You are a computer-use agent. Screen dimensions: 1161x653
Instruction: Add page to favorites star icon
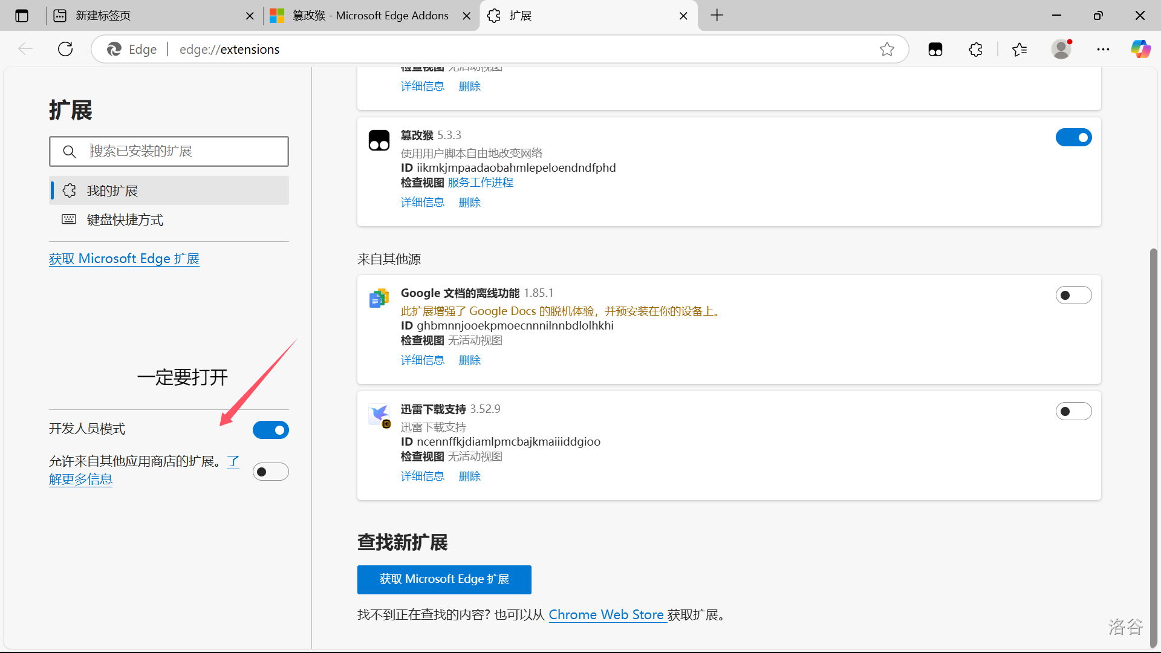pyautogui.click(x=886, y=50)
